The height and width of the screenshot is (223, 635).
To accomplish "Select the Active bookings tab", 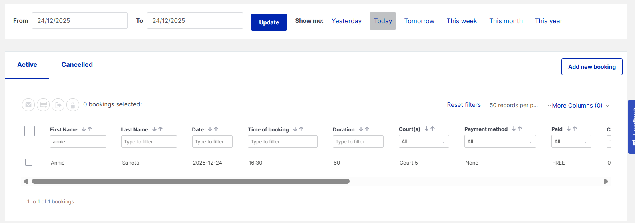I will (x=27, y=65).
